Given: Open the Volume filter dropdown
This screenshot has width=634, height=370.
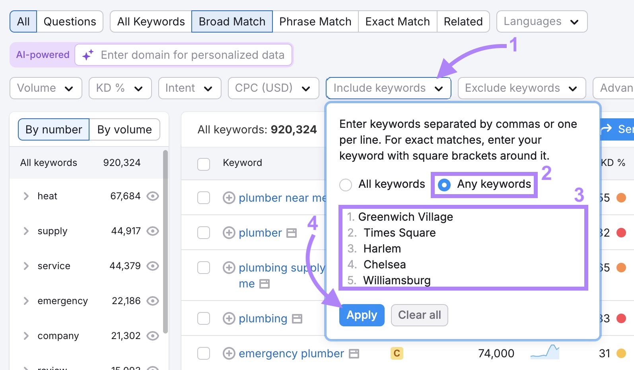Looking at the screenshot, I should pyautogui.click(x=45, y=88).
